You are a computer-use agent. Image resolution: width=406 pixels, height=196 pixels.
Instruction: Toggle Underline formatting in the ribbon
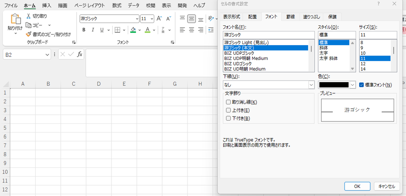tap(102, 30)
